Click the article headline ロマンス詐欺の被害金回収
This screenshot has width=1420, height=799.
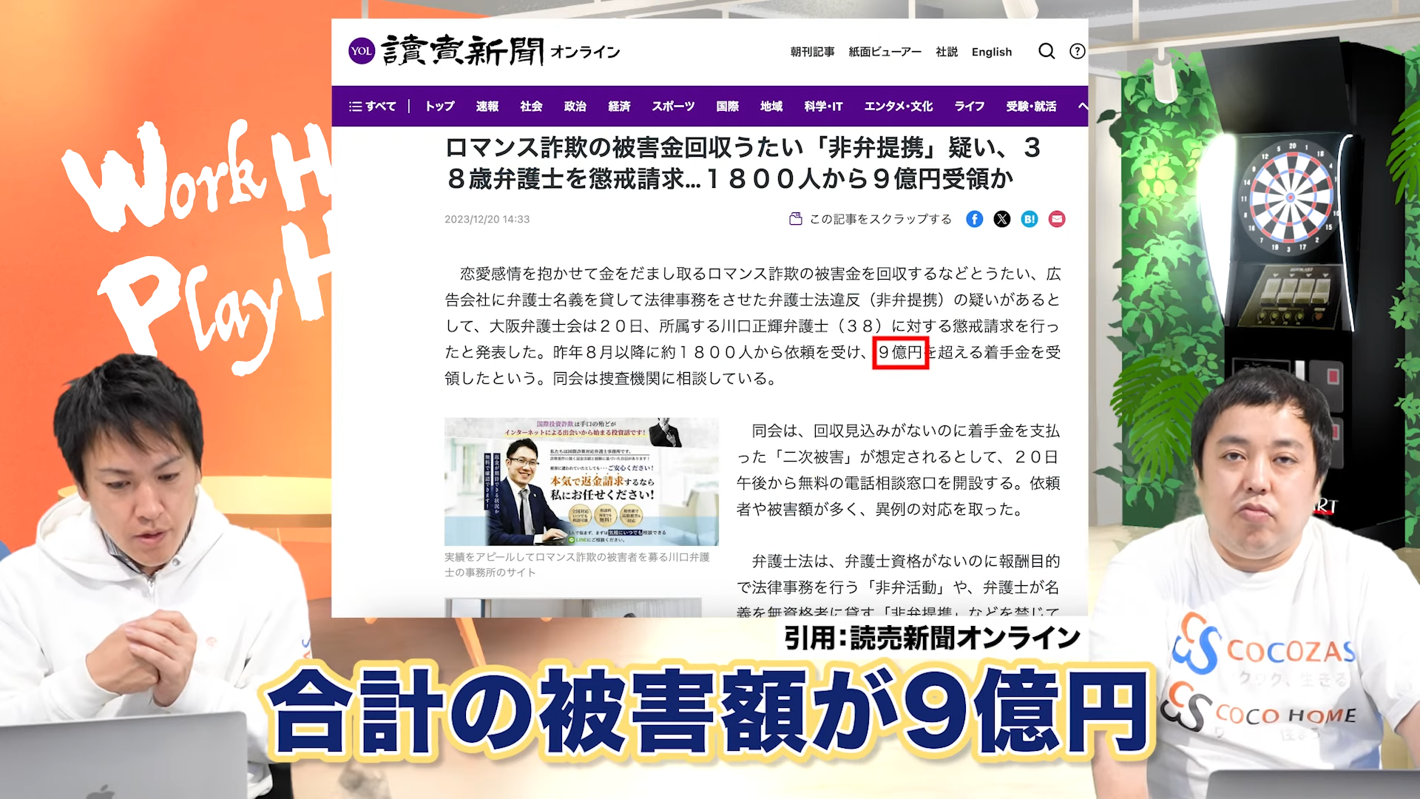pos(743,163)
